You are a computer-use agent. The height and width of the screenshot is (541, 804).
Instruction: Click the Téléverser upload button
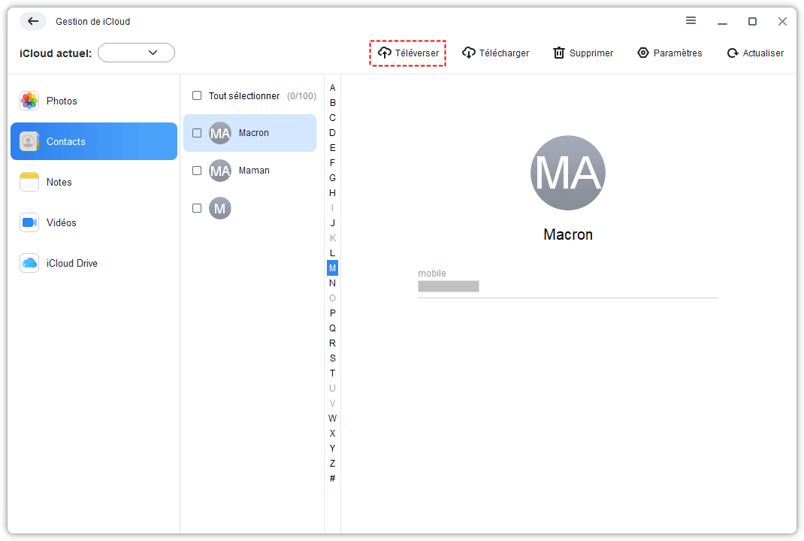coord(408,53)
